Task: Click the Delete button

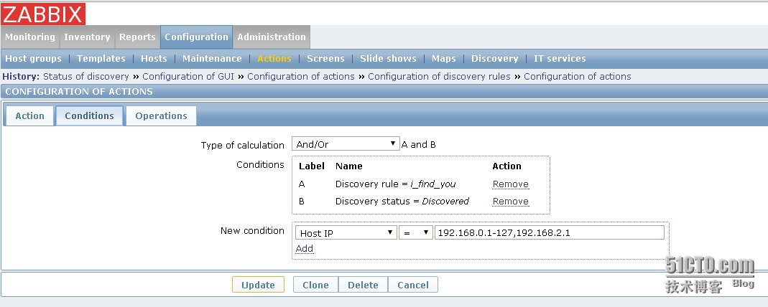Action: pos(363,285)
